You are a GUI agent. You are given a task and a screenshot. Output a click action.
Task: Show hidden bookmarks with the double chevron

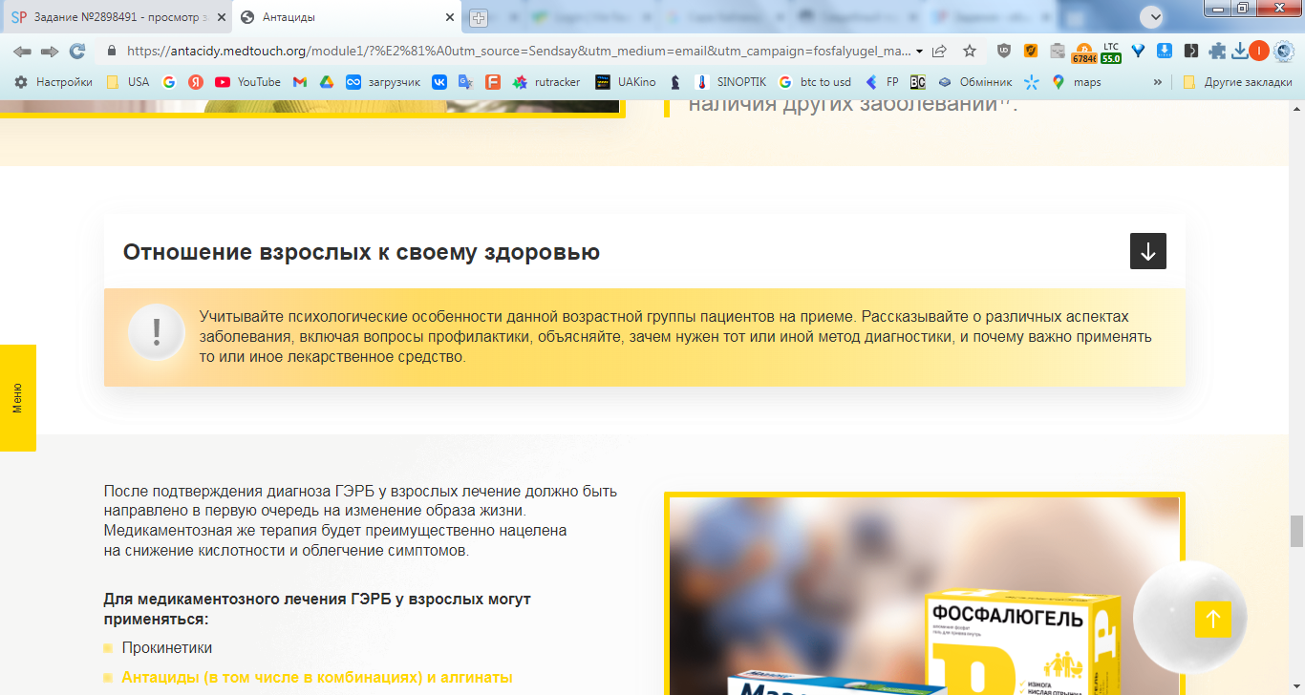pos(1158,82)
